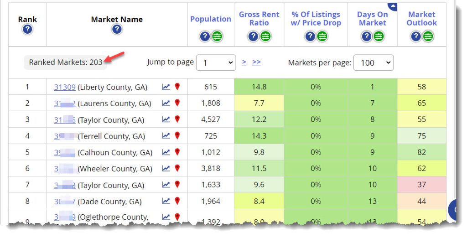Show help for Days On Market
The width and height of the screenshot is (467, 238).
[x=367, y=36]
